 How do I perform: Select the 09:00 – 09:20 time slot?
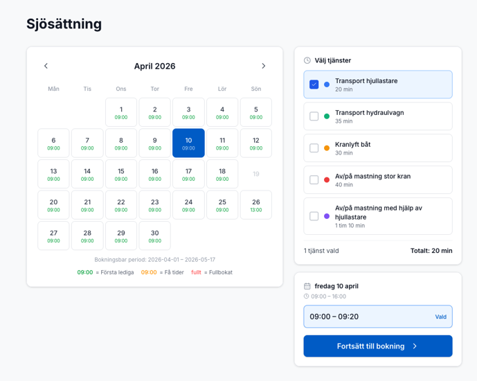377,317
